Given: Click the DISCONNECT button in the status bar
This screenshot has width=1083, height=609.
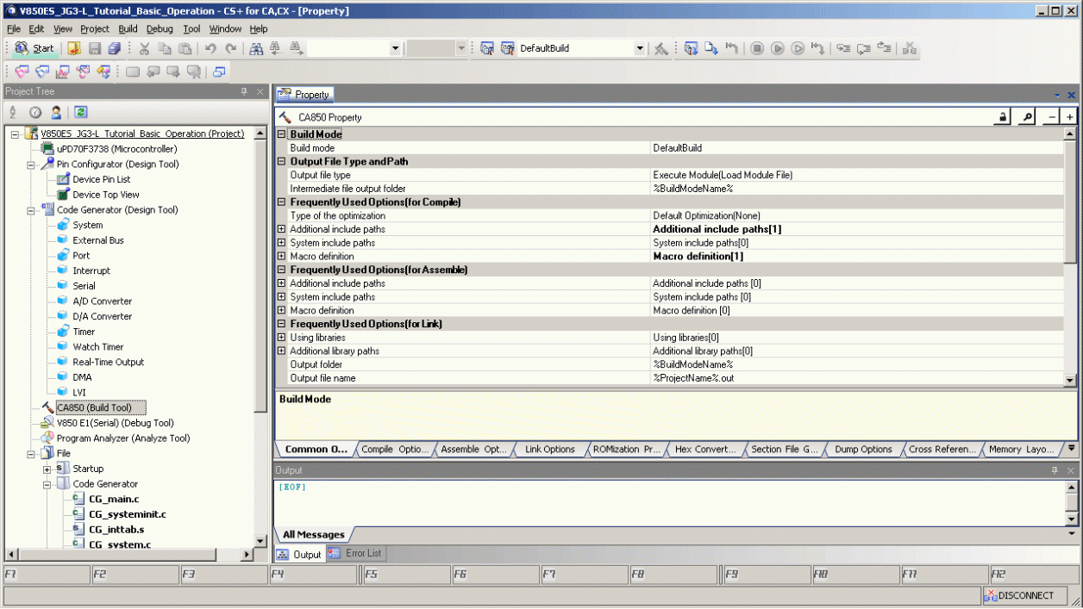Looking at the screenshot, I should (1026, 595).
